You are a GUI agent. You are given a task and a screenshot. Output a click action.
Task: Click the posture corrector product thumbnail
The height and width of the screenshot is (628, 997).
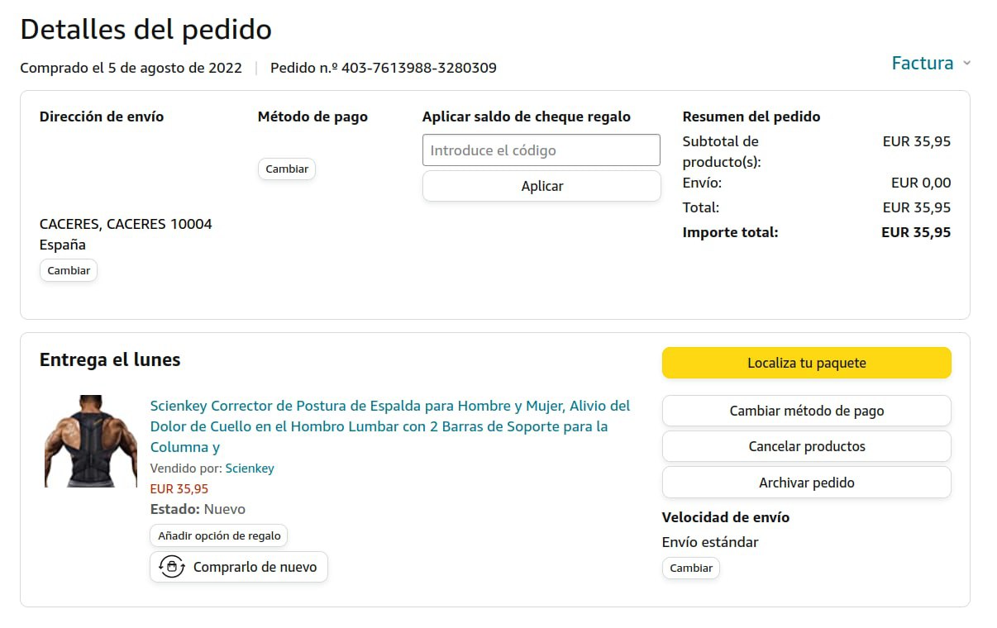[x=79, y=441]
